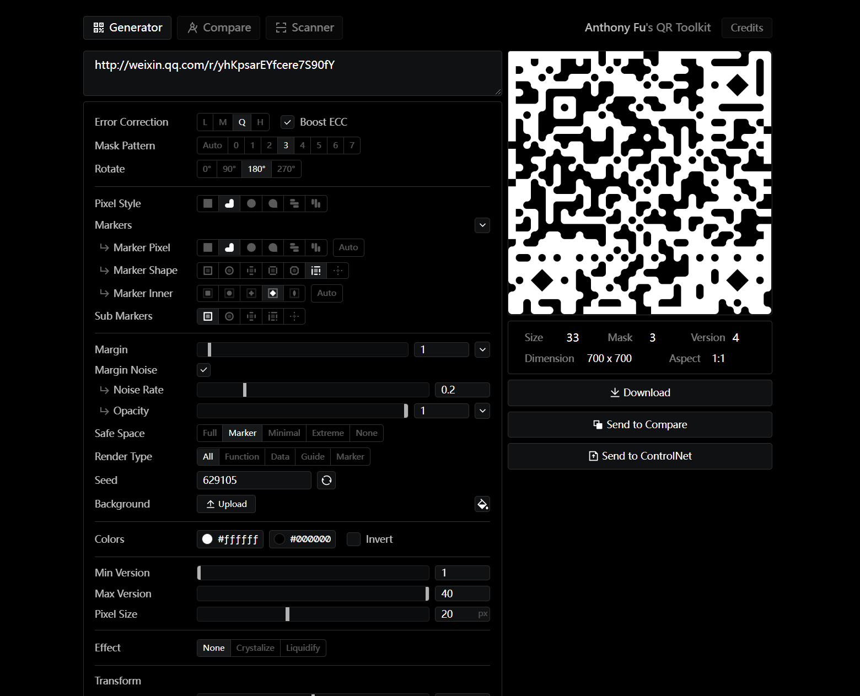Set Render Type to Guide

313,457
